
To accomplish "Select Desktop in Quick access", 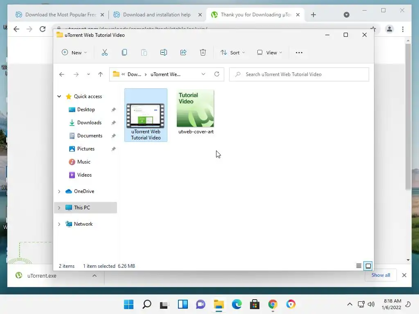I will pyautogui.click(x=86, y=110).
